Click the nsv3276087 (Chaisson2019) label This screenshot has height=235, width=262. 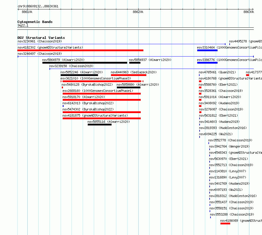(x=221, y=109)
